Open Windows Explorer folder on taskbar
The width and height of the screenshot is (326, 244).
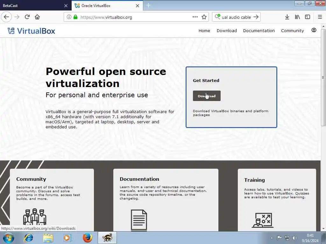click(48, 238)
